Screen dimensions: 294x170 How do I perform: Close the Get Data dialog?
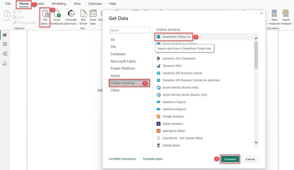pyautogui.click(x=262, y=13)
